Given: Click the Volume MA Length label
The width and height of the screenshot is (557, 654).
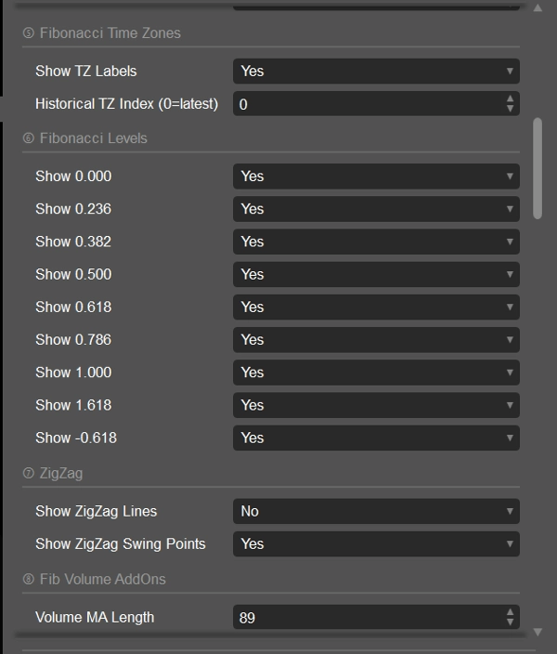Looking at the screenshot, I should pyautogui.click(x=95, y=617).
